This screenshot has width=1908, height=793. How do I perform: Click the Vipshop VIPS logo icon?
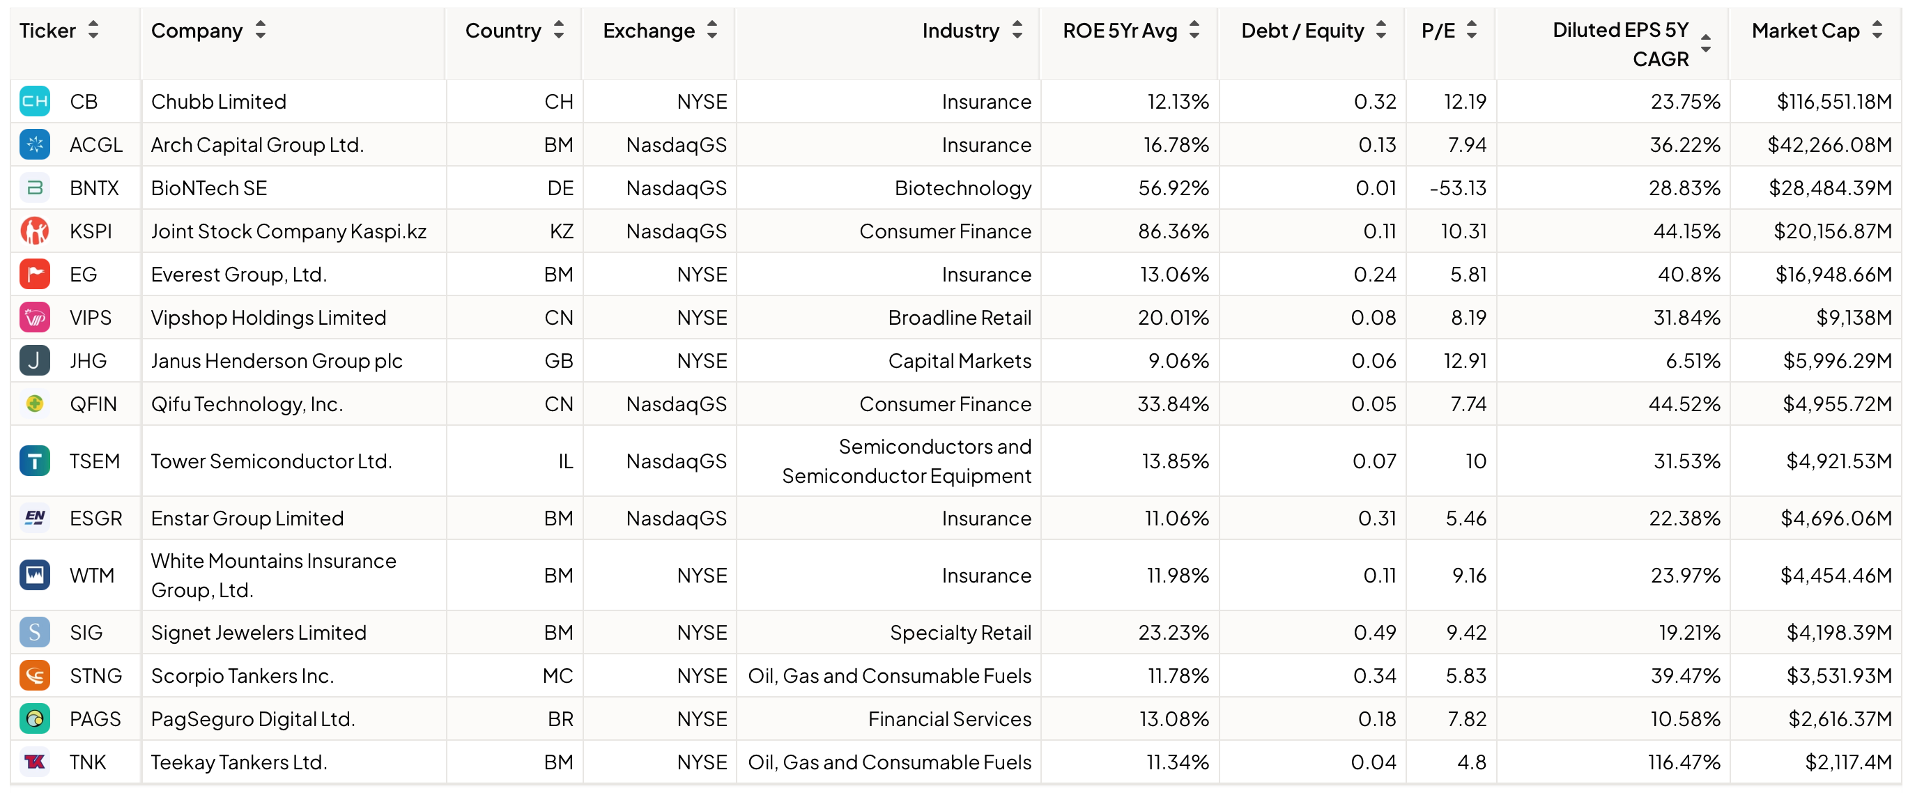34,318
